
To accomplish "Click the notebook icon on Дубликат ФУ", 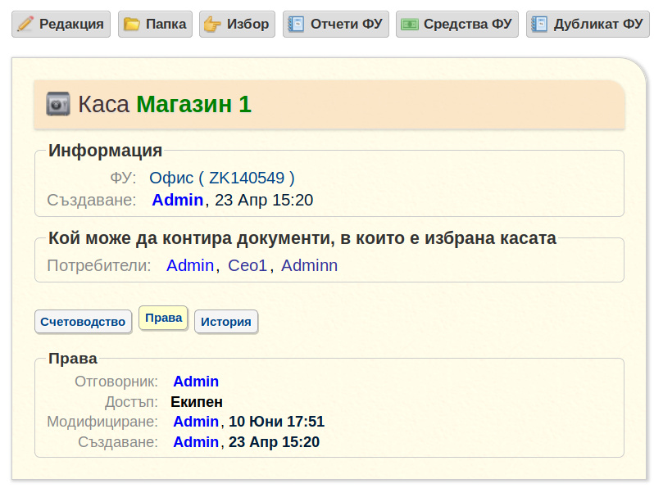I will [539, 25].
